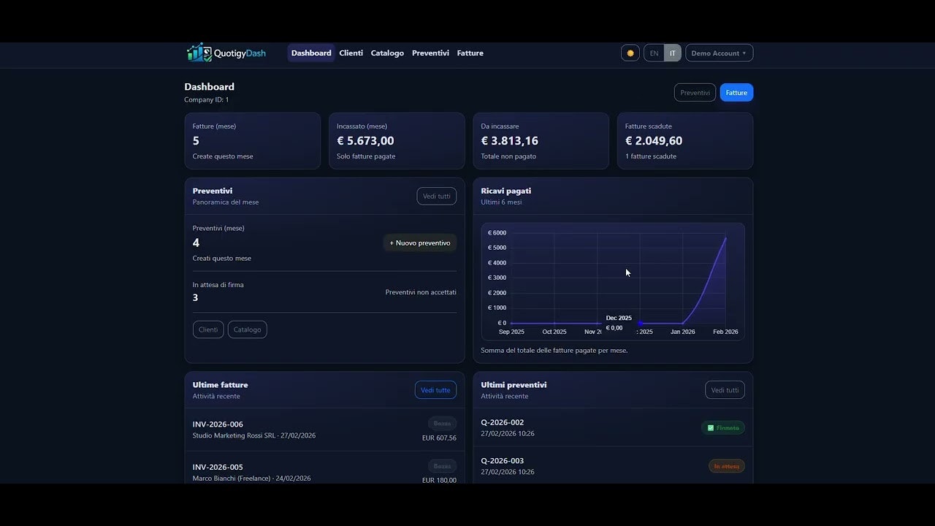935x526 pixels.
Task: Click the Firmato status badge
Action: [x=723, y=427]
